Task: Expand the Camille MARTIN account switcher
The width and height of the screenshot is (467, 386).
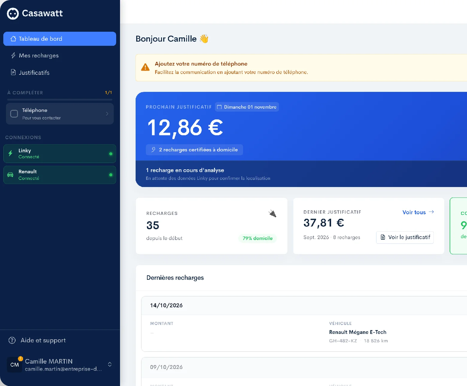Action: [x=110, y=364]
